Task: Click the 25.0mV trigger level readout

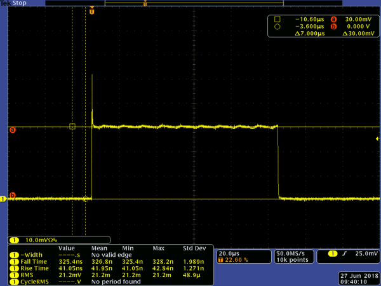Action: pos(366,254)
